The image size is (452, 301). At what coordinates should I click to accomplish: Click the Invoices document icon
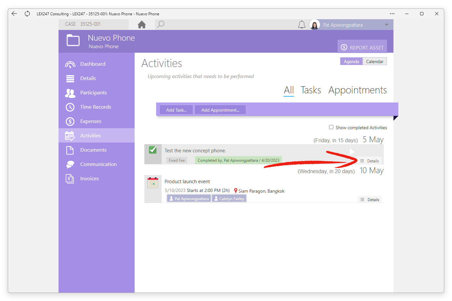70,179
